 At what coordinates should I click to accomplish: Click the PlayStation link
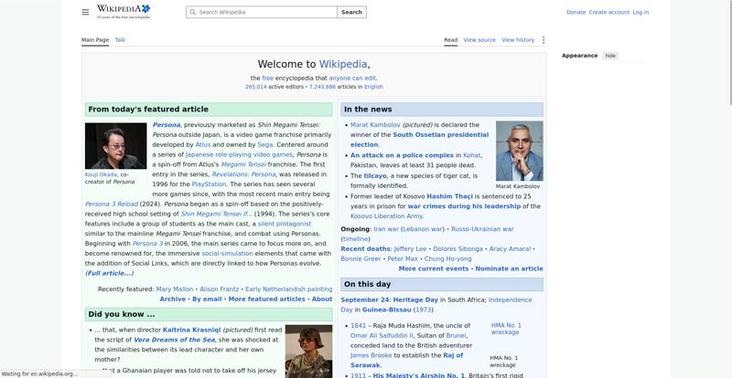(x=209, y=184)
